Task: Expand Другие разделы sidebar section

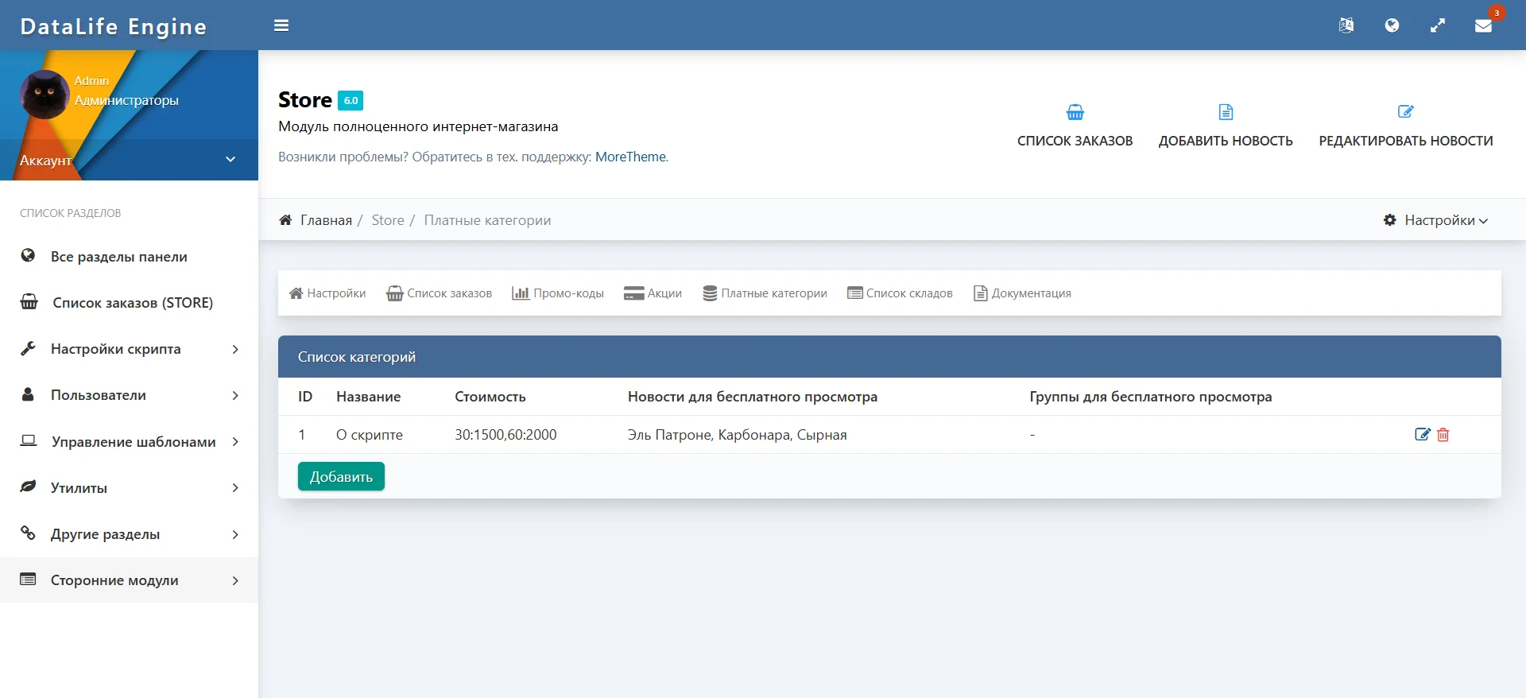Action: click(x=129, y=533)
